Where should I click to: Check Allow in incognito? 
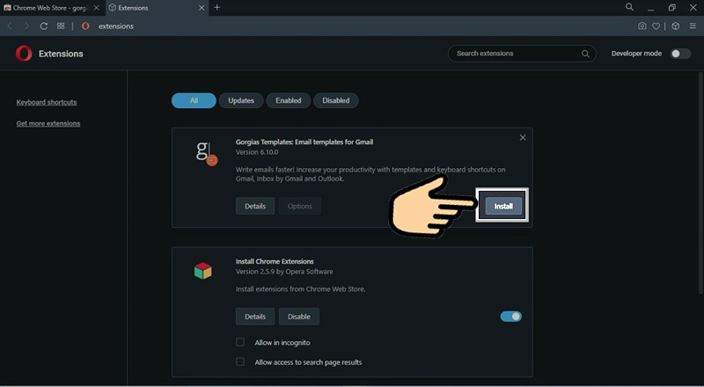240,342
